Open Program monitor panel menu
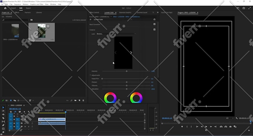This screenshot has height=136, width=253. pyautogui.click(x=198, y=13)
